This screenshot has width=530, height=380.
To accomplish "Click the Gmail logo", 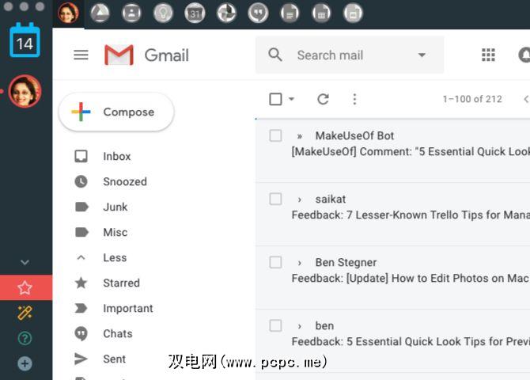I will coord(146,55).
